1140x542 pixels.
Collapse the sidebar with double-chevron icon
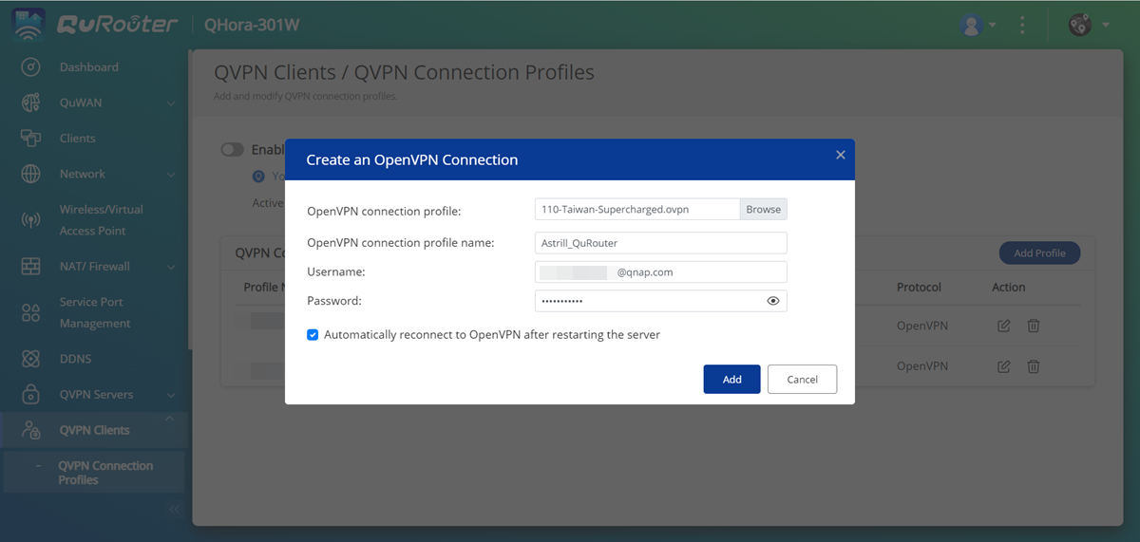click(x=174, y=510)
